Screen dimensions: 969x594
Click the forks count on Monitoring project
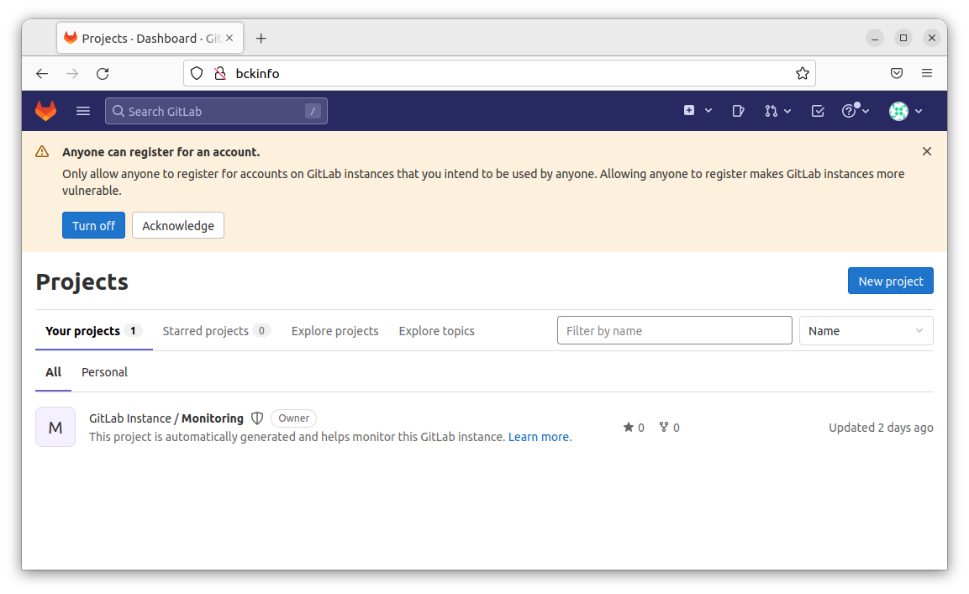coord(669,427)
